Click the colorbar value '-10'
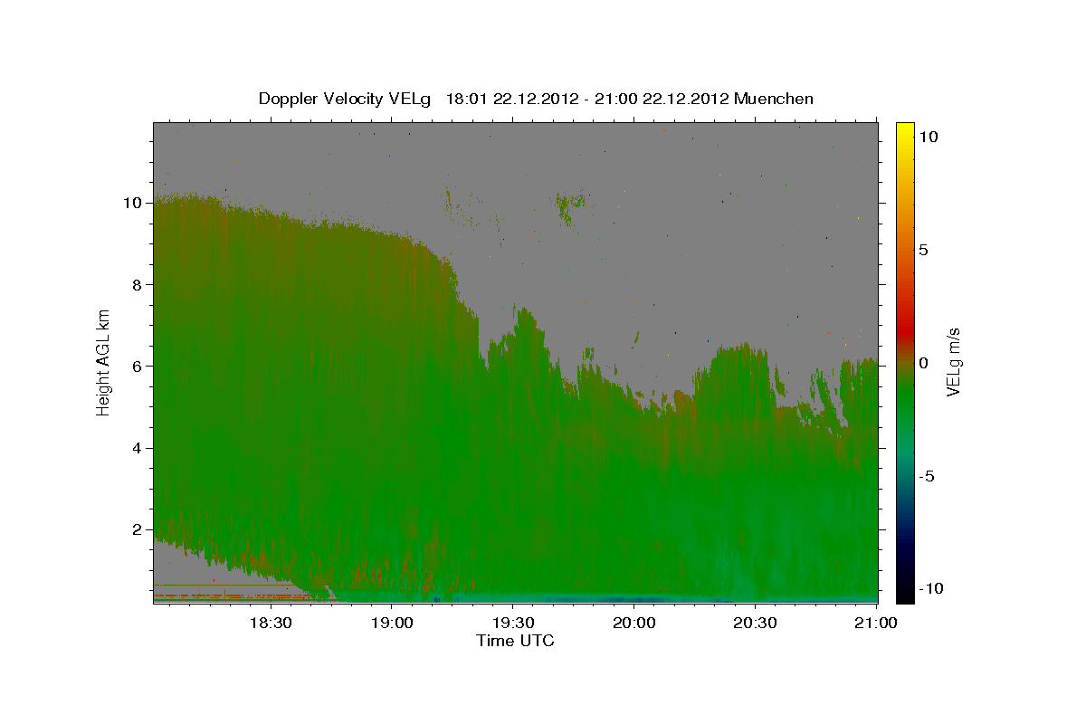This screenshot has width=1086, height=724. (x=931, y=588)
